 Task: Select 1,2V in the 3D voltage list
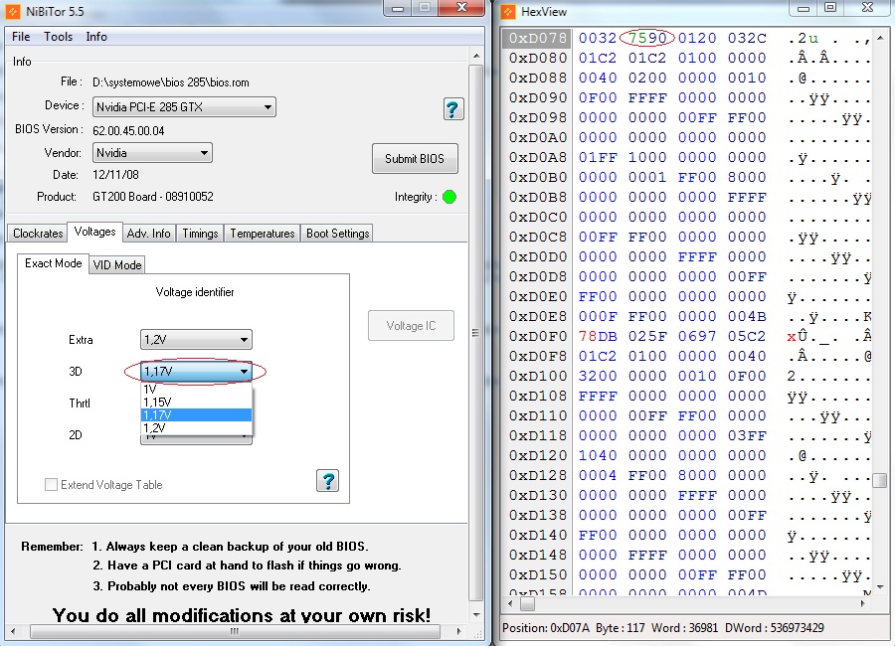click(x=196, y=427)
